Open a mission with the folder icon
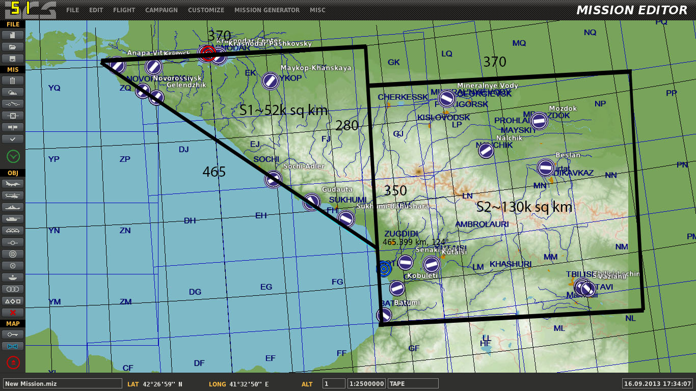Image resolution: width=696 pixels, height=391 pixels. click(13, 47)
